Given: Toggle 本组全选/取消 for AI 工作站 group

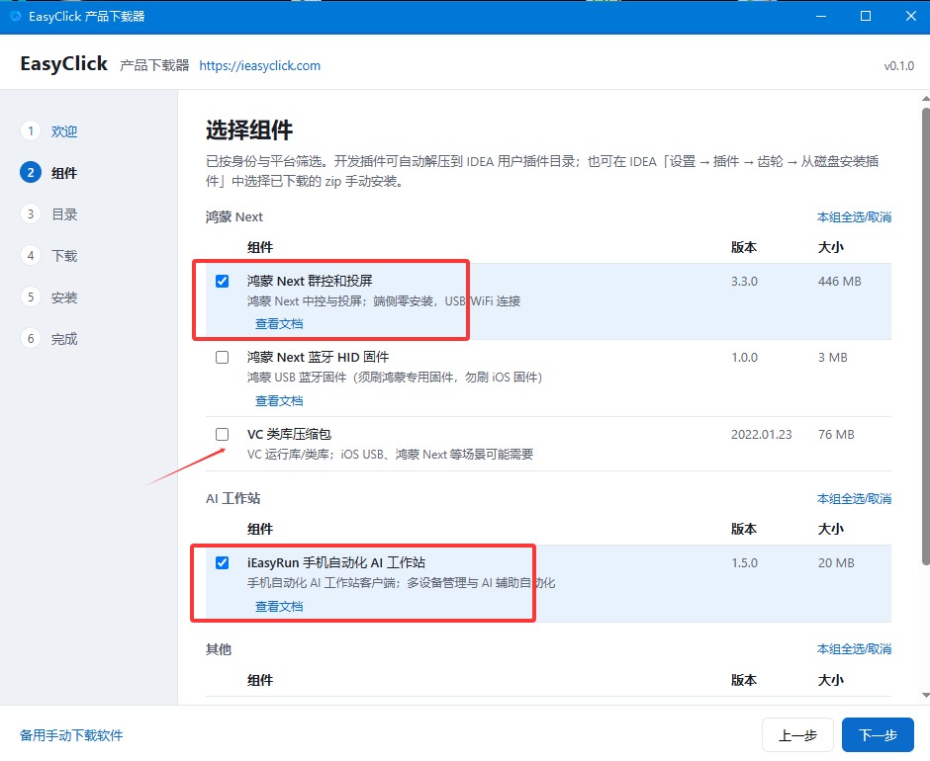Looking at the screenshot, I should point(854,498).
